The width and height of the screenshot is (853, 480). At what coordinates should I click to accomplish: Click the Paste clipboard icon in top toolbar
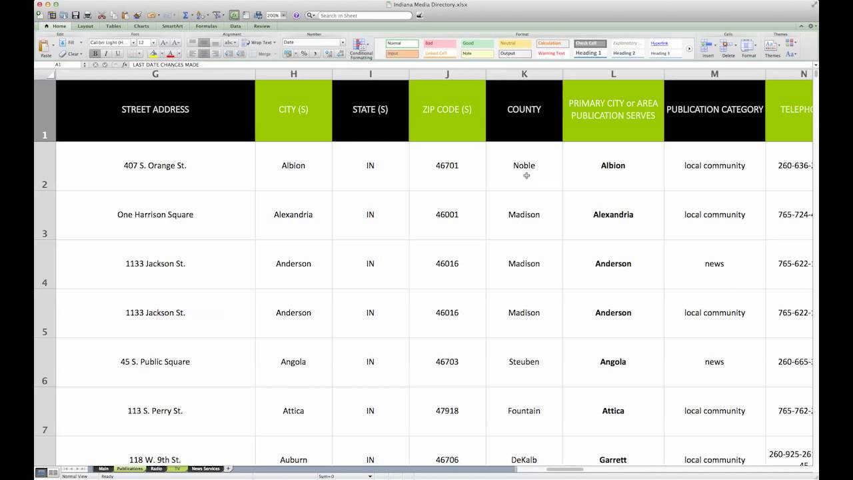(125, 15)
